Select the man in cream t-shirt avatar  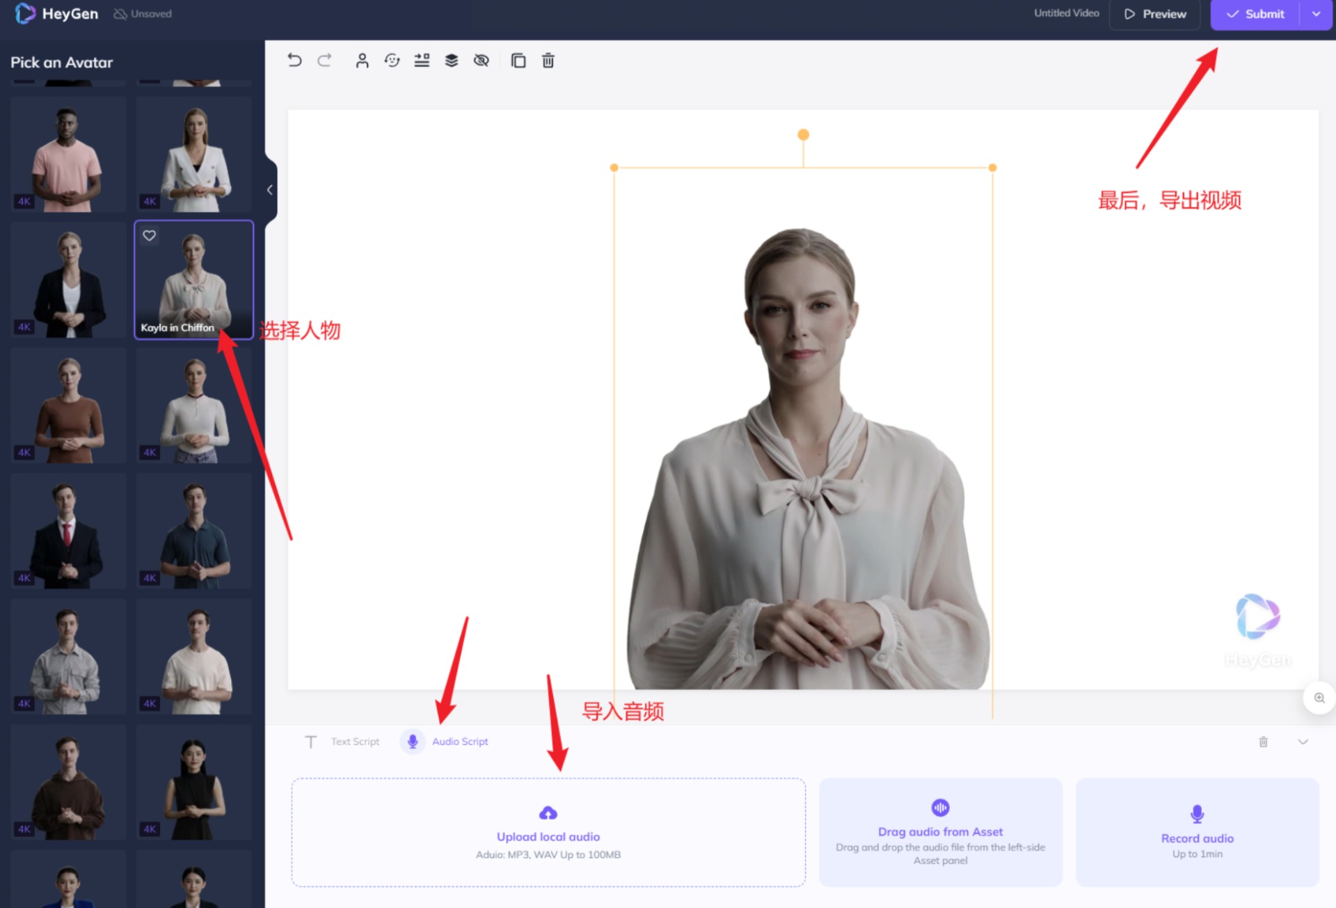[x=194, y=657]
